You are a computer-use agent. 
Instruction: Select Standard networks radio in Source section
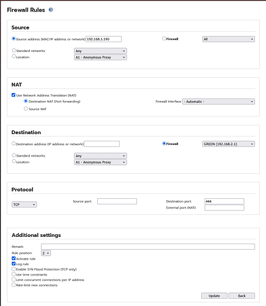pos(13,50)
